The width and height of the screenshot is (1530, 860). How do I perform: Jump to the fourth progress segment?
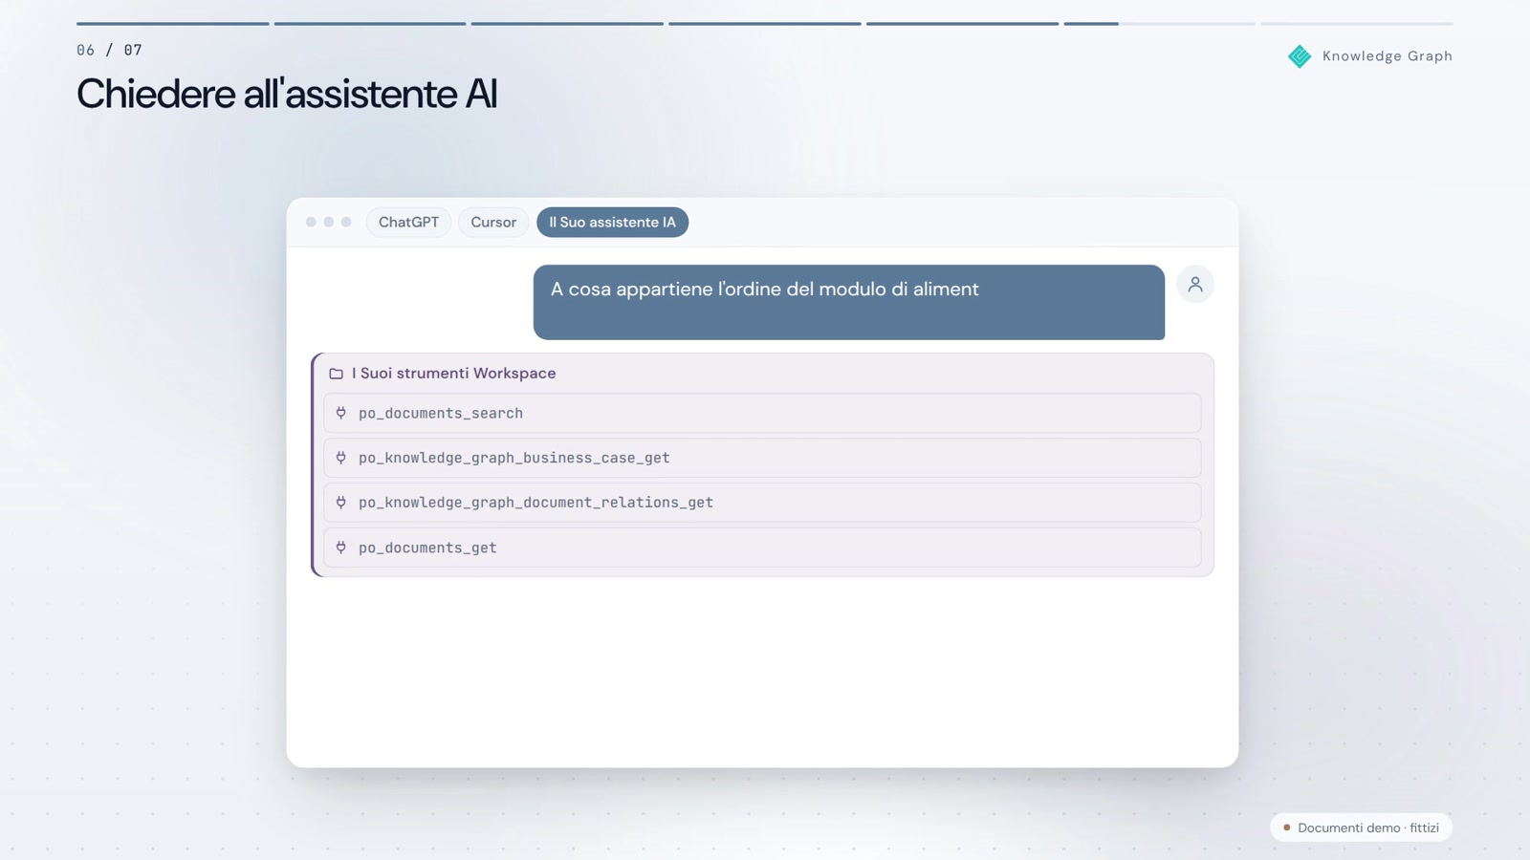coord(765,23)
